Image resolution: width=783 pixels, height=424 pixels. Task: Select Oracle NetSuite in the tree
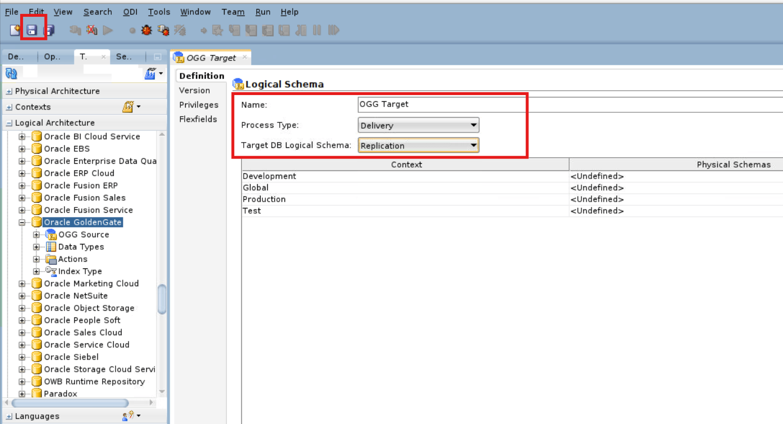[76, 296]
